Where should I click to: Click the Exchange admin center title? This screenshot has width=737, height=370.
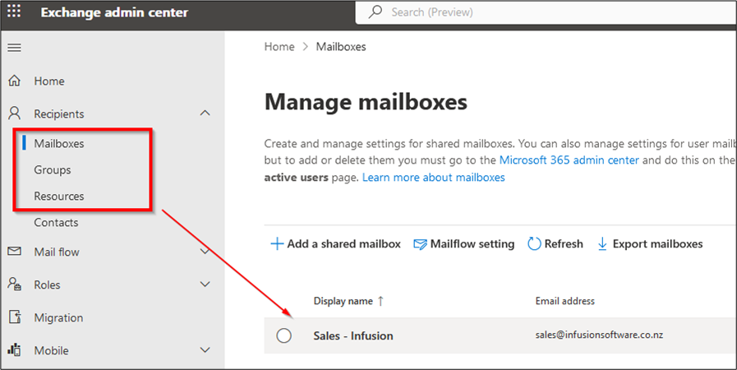[114, 12]
